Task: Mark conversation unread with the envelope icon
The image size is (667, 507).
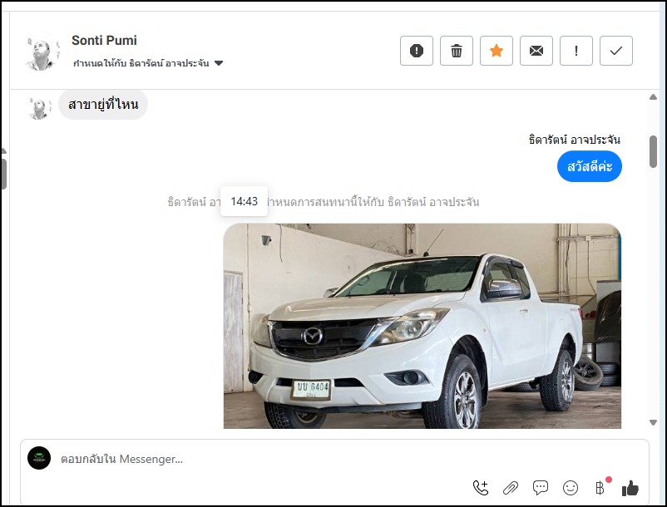Action: pyautogui.click(x=536, y=51)
